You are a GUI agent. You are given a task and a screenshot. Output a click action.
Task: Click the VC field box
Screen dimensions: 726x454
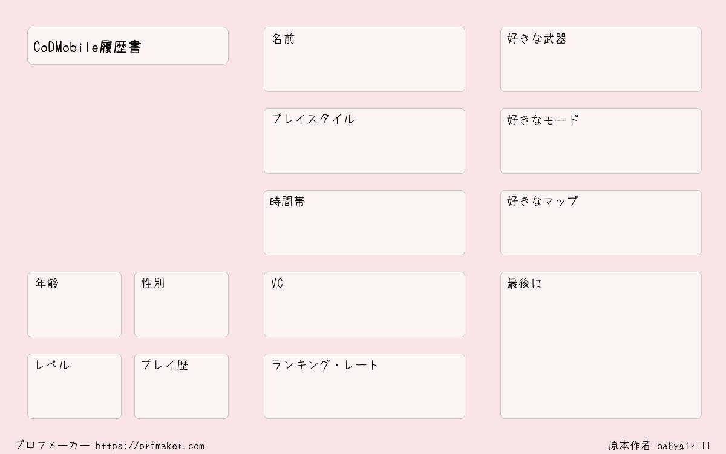(x=364, y=304)
